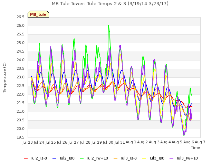Click the 19.5 y-axis tick label

pyautogui.click(x=21, y=137)
